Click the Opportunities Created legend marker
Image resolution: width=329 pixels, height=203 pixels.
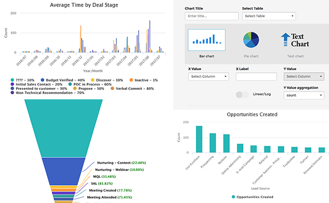point(234,197)
